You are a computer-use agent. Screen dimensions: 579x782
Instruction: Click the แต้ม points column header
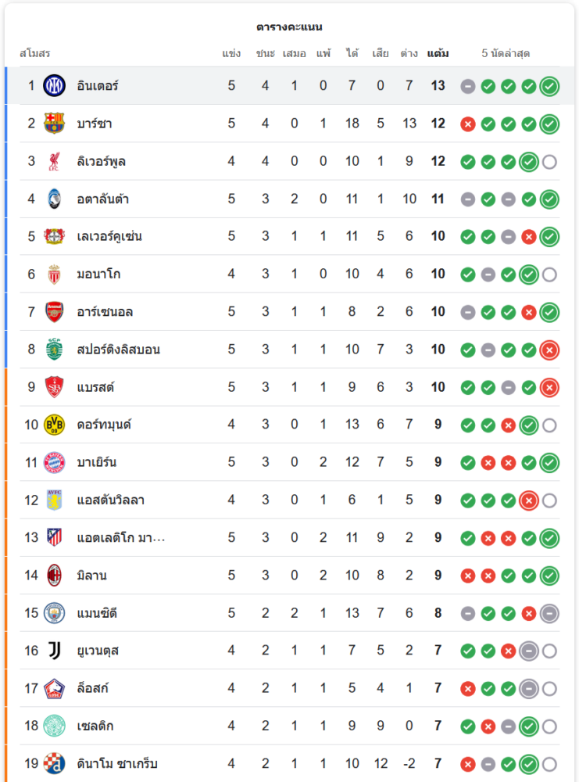tap(438, 54)
